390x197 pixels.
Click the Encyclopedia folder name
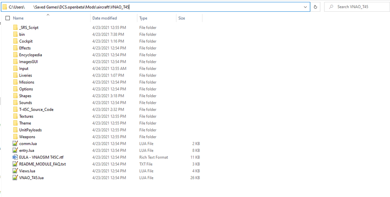[x=30, y=55]
